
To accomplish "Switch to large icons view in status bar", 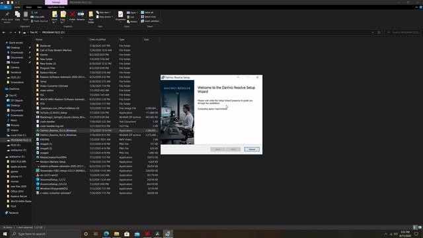I will point(420,227).
